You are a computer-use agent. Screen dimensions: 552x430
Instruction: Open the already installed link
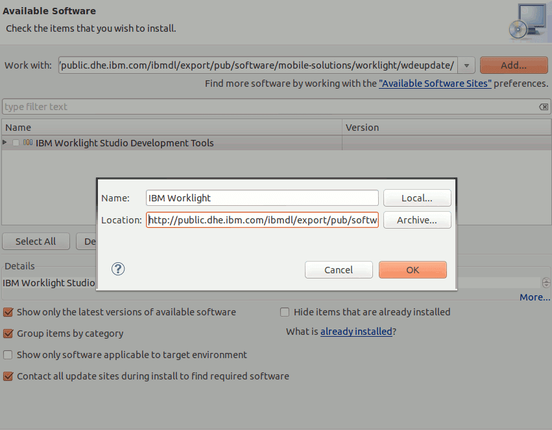[356, 332]
